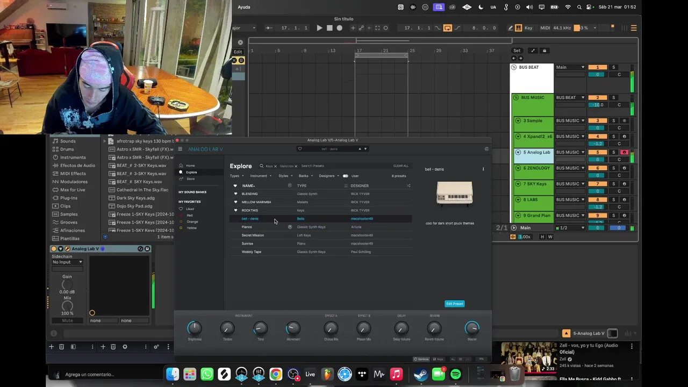The width and height of the screenshot is (688, 387).
Task: Select the Secret Mission preset
Action: coord(253,235)
